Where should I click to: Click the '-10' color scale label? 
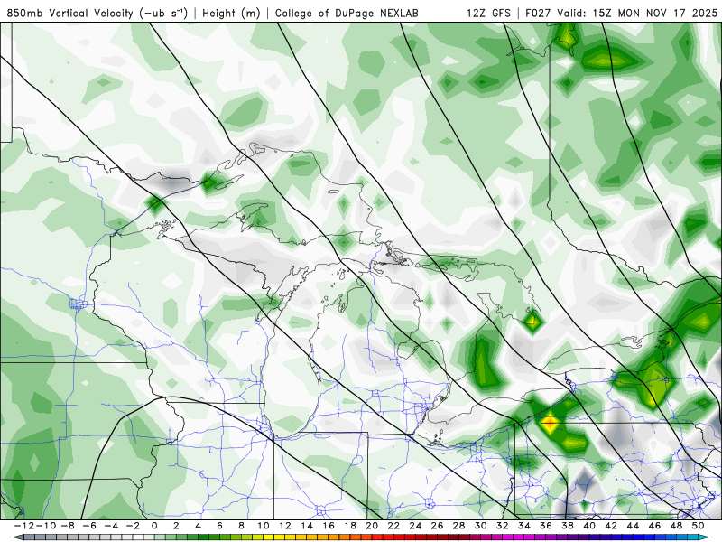[x=44, y=526]
